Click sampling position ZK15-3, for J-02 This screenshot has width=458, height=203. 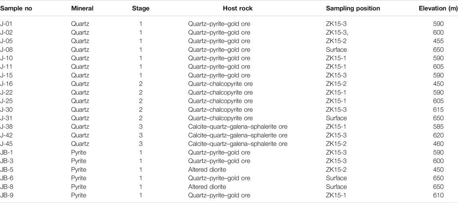point(337,32)
